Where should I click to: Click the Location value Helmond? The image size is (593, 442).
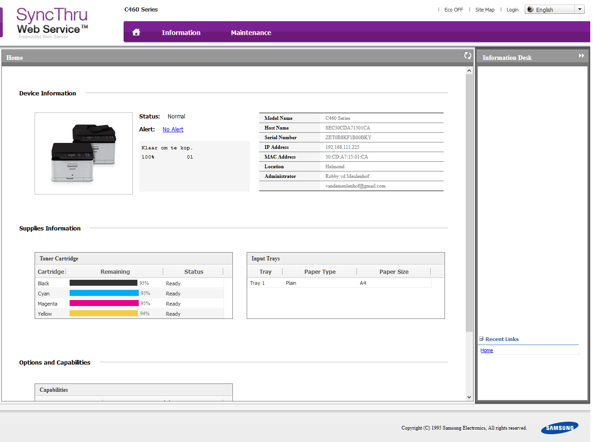335,167
